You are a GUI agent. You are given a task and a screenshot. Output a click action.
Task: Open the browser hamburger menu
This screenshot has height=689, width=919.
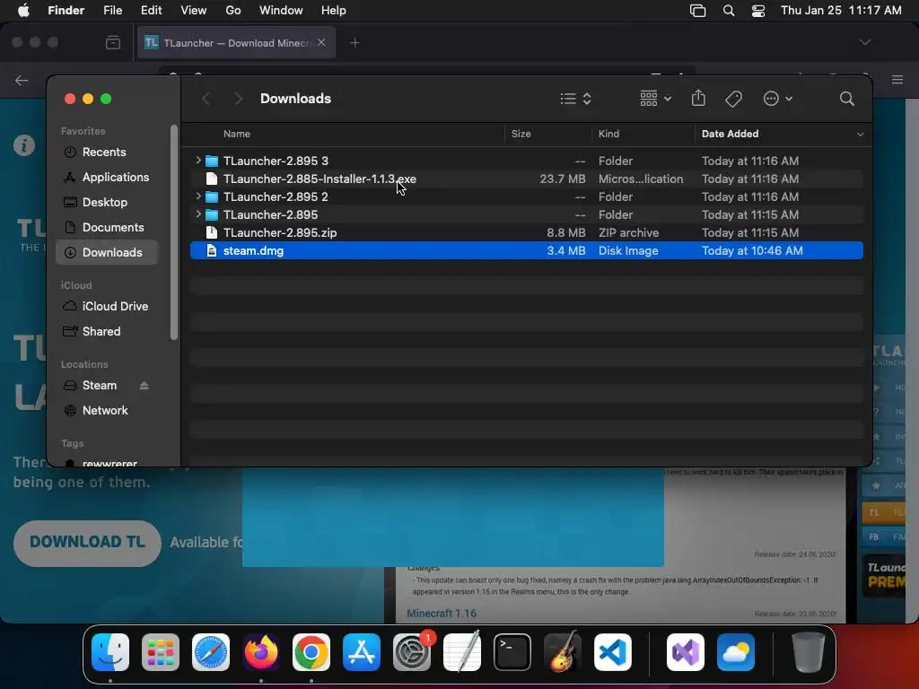[897, 80]
